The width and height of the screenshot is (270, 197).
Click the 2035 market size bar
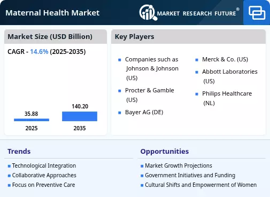80,116
